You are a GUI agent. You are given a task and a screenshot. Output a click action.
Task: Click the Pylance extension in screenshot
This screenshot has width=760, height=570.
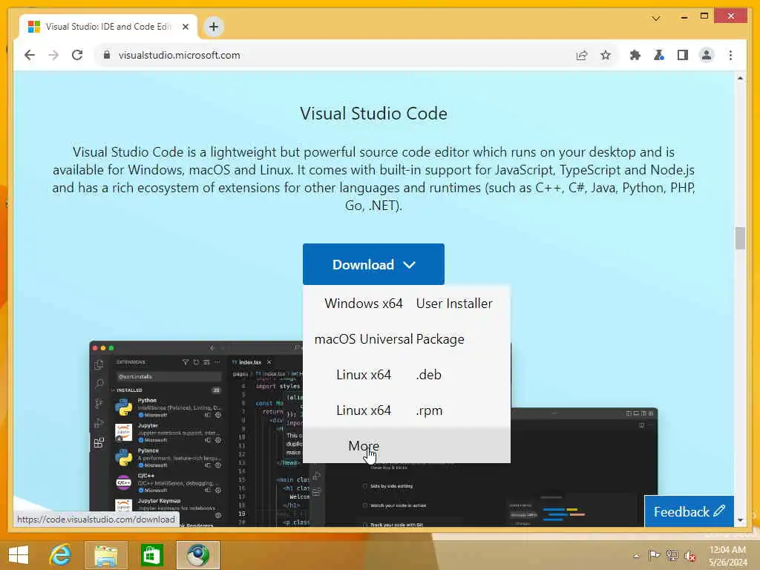[x=168, y=458]
